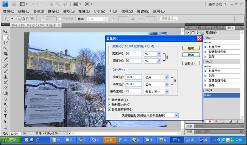Select the Rectangular Marquee tool in toolbox
Viewport: 247px width, 145px height.
point(5,37)
